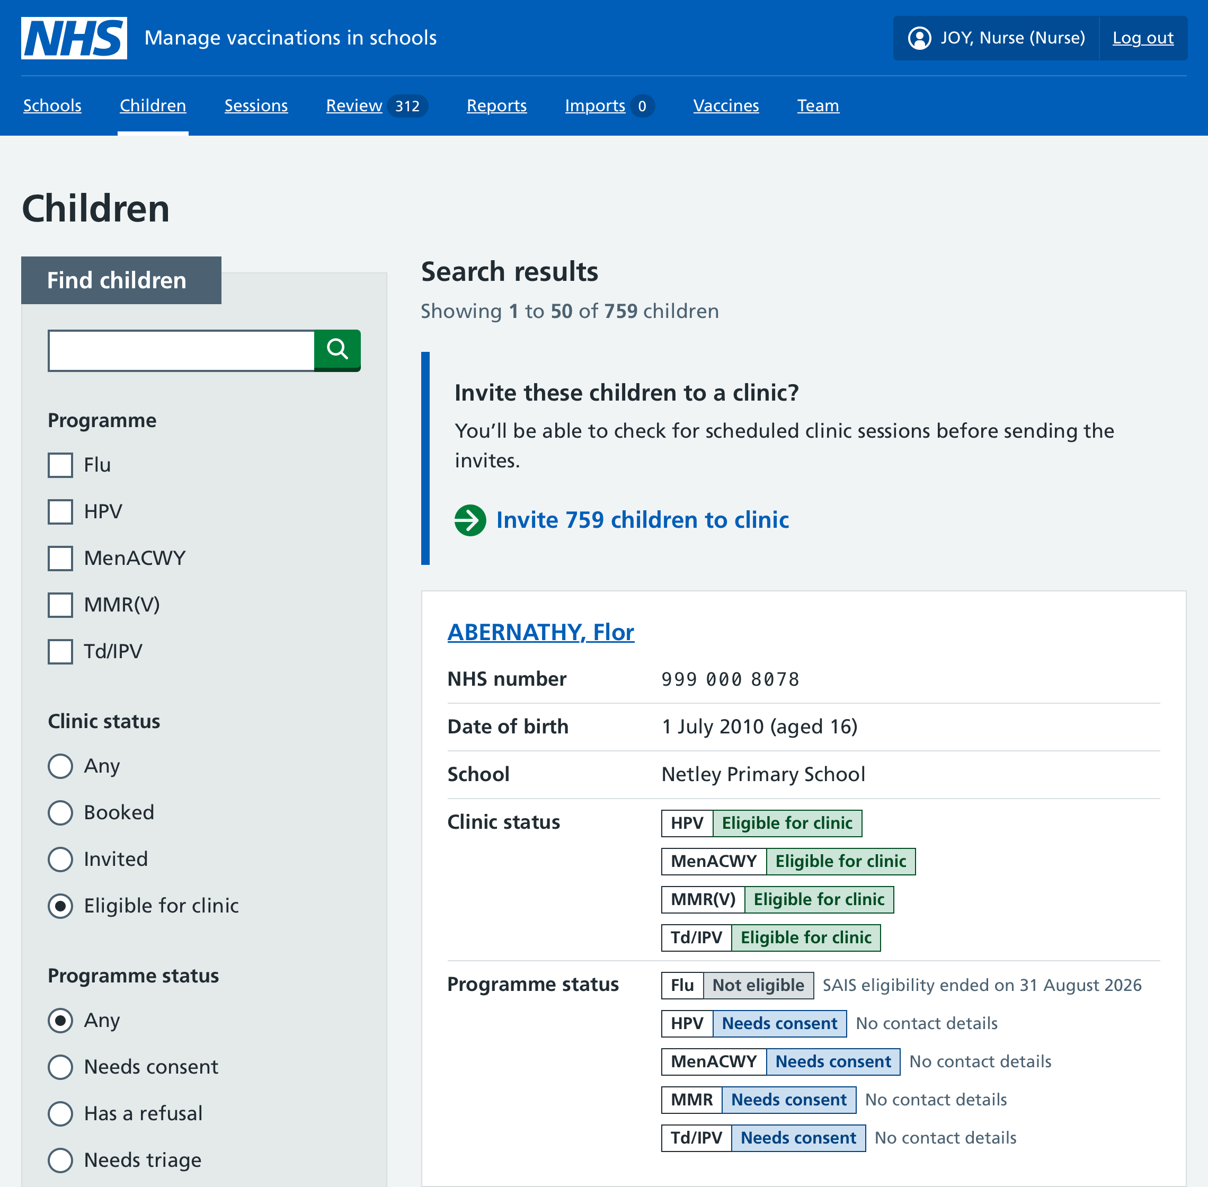The height and width of the screenshot is (1187, 1208).
Task: Open the Sessions navigation tab
Action: pos(256,105)
